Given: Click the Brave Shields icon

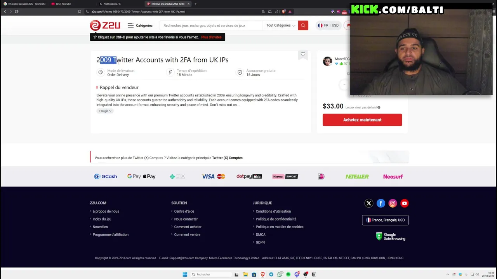Looking at the screenshot, I should pyautogui.click(x=284, y=12).
